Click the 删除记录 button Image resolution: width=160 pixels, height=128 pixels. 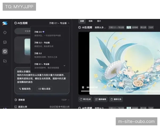pos(116,99)
